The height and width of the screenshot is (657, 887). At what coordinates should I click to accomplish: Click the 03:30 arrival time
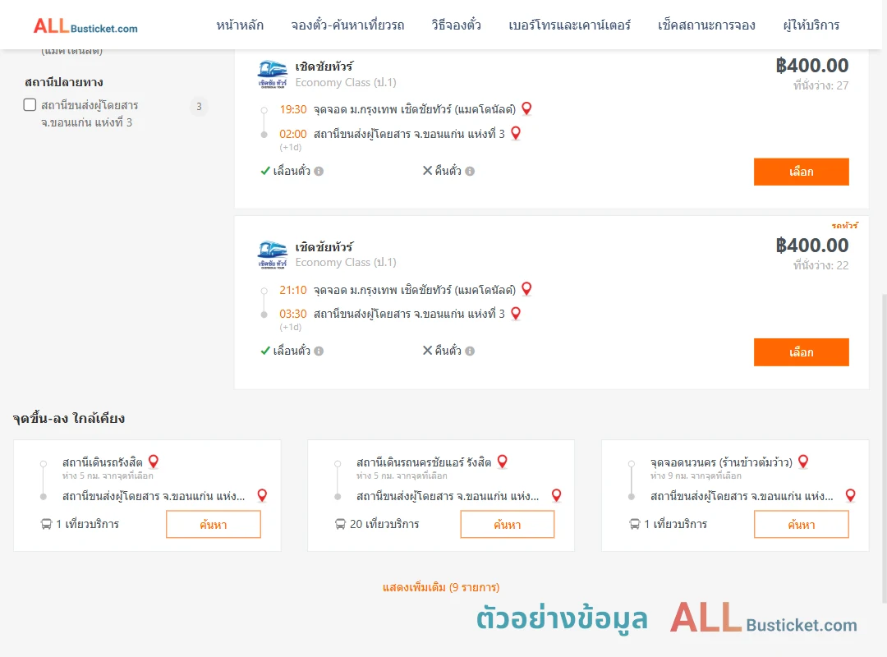[293, 314]
